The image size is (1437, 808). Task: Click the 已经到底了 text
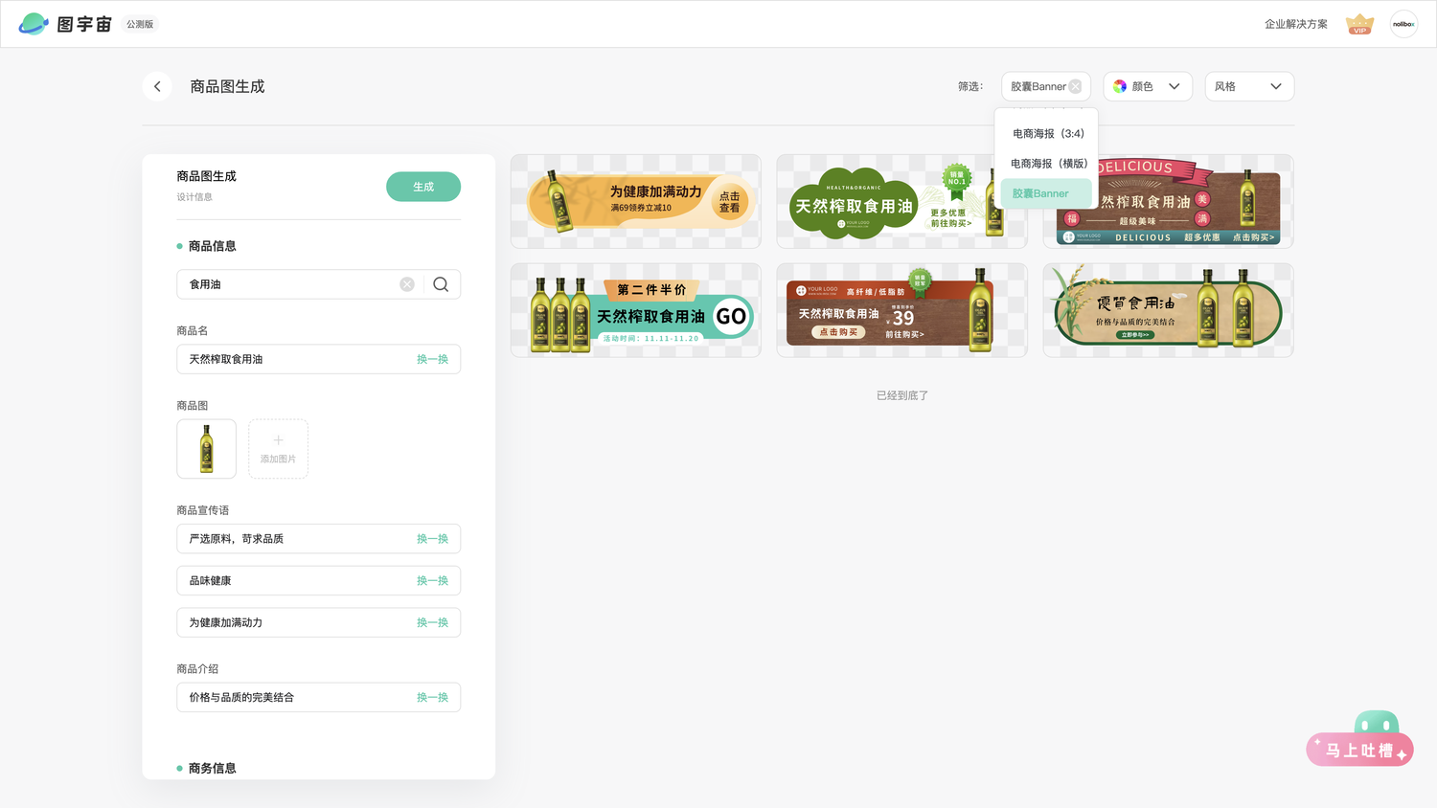902,395
